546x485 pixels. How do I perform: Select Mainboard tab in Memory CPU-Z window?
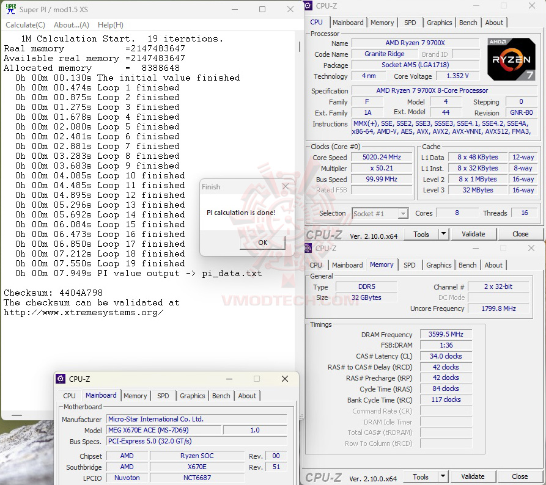pyautogui.click(x=347, y=265)
